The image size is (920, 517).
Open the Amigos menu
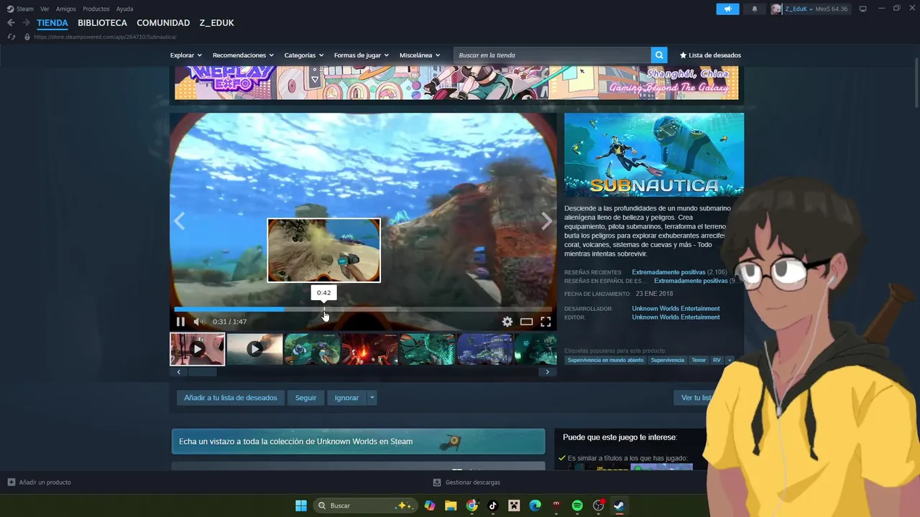pyautogui.click(x=66, y=9)
